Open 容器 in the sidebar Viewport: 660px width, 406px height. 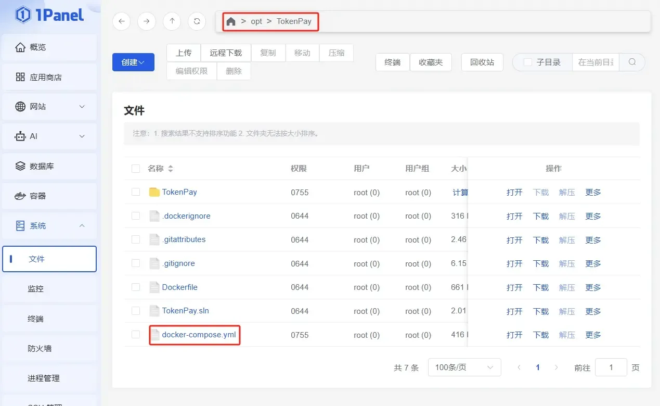point(49,196)
